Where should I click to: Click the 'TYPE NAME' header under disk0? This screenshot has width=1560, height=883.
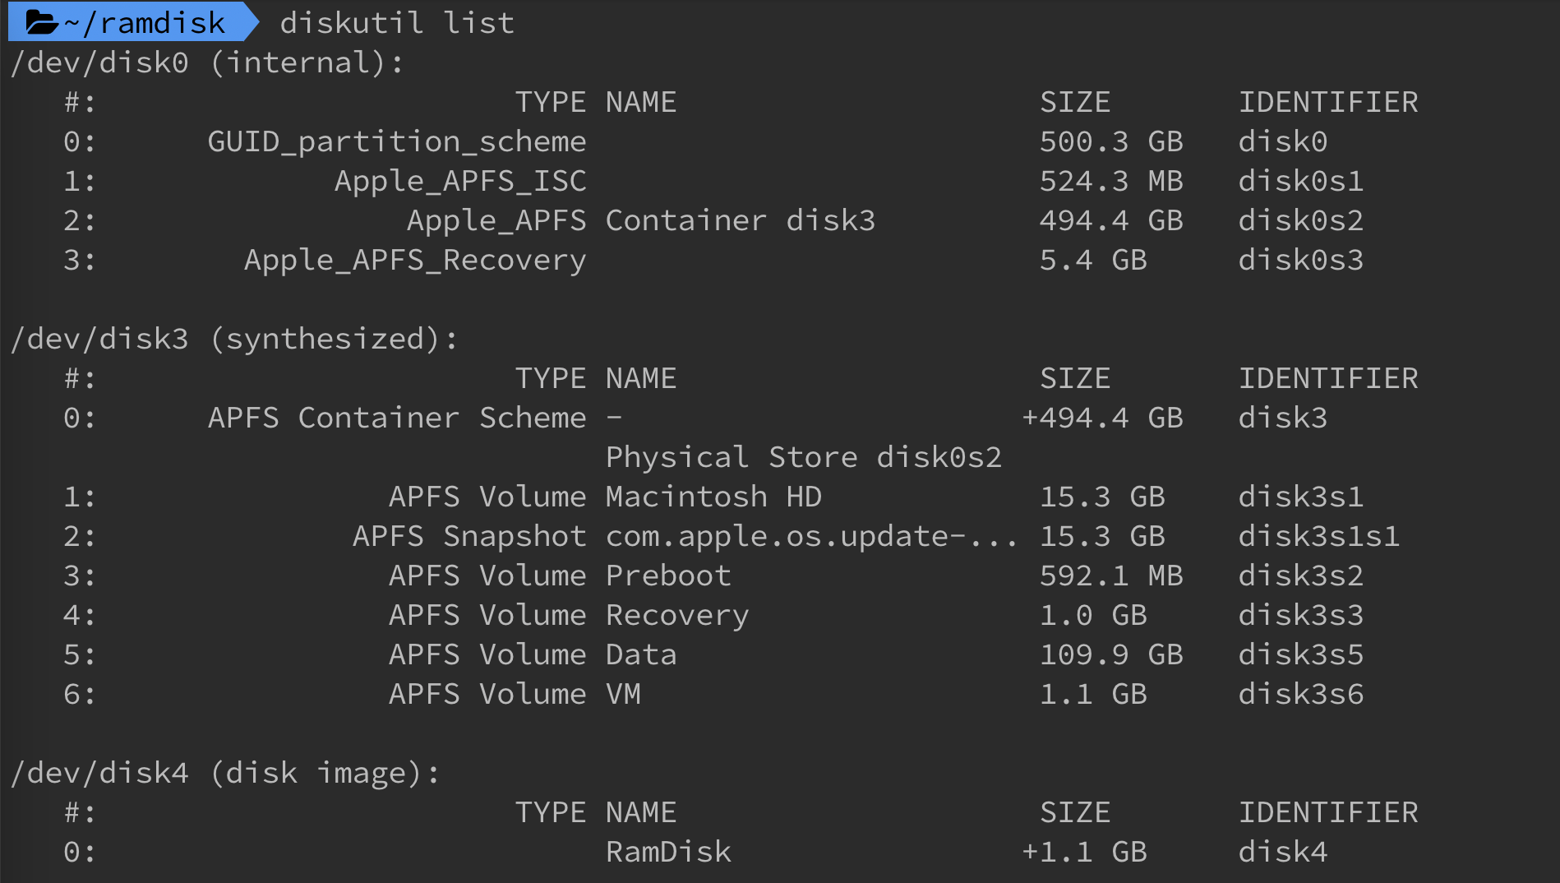(x=596, y=102)
